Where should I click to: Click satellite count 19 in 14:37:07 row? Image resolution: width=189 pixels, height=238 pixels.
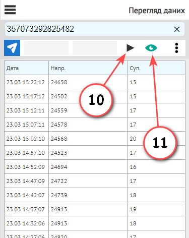click(133, 209)
